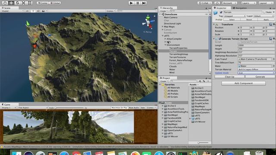Open Generate Terrain help book icon

(271, 39)
